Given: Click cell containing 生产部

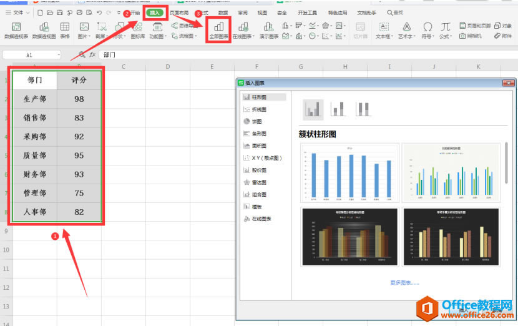Looking at the screenshot, I should (x=35, y=99).
